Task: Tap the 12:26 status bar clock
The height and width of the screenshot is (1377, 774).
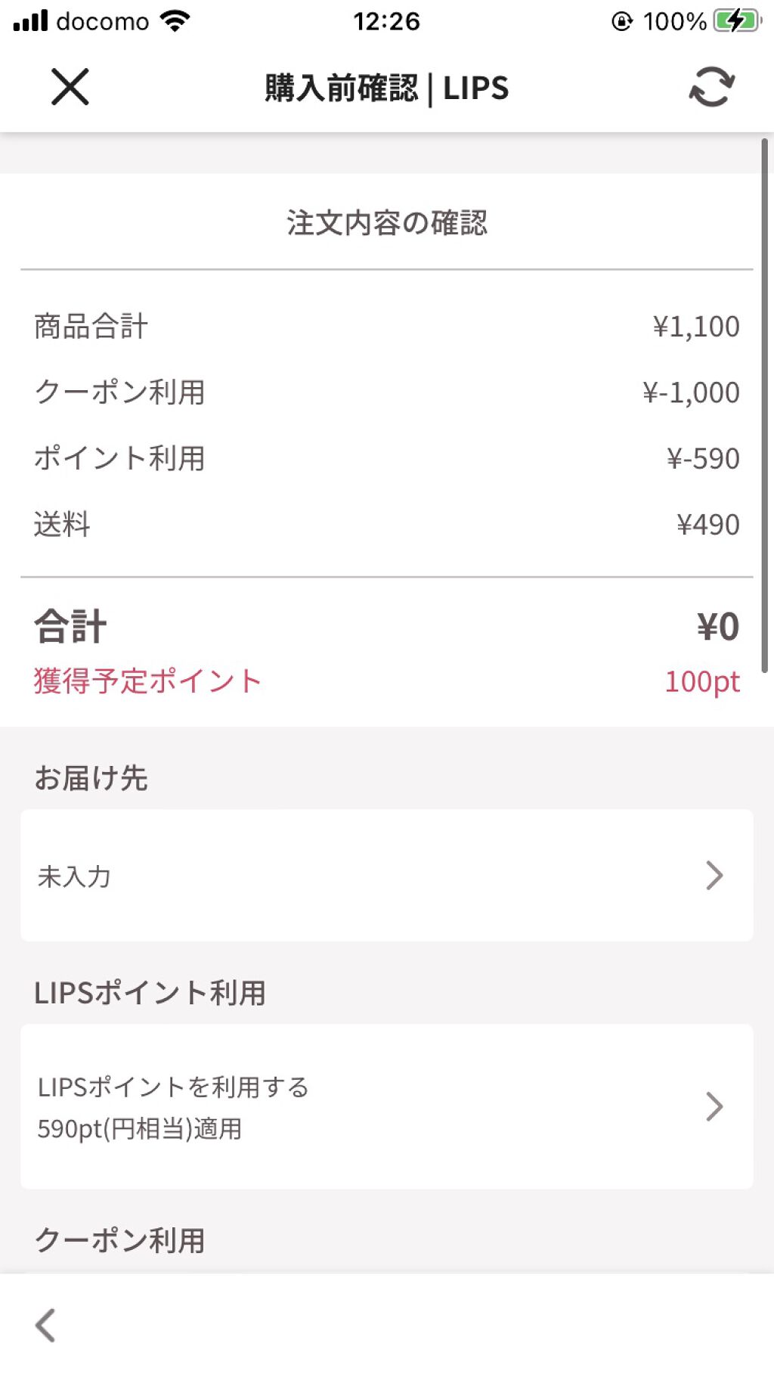Action: click(386, 21)
